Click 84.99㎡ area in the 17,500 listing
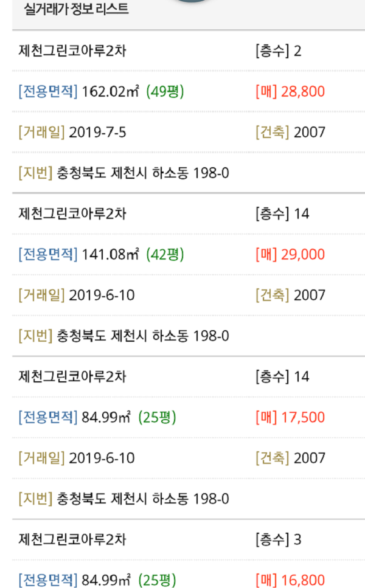 106,417
